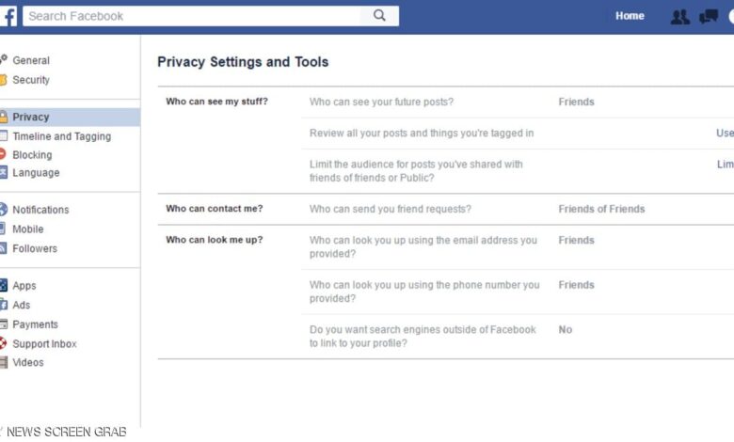Screen dimensions: 734x442
Task: Open the friend requests icon
Action: 679,17
